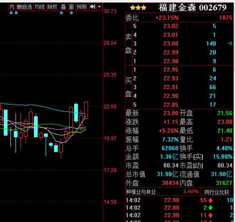
Task: Toggle the 均线 moving average lines
Action: [40, 7]
